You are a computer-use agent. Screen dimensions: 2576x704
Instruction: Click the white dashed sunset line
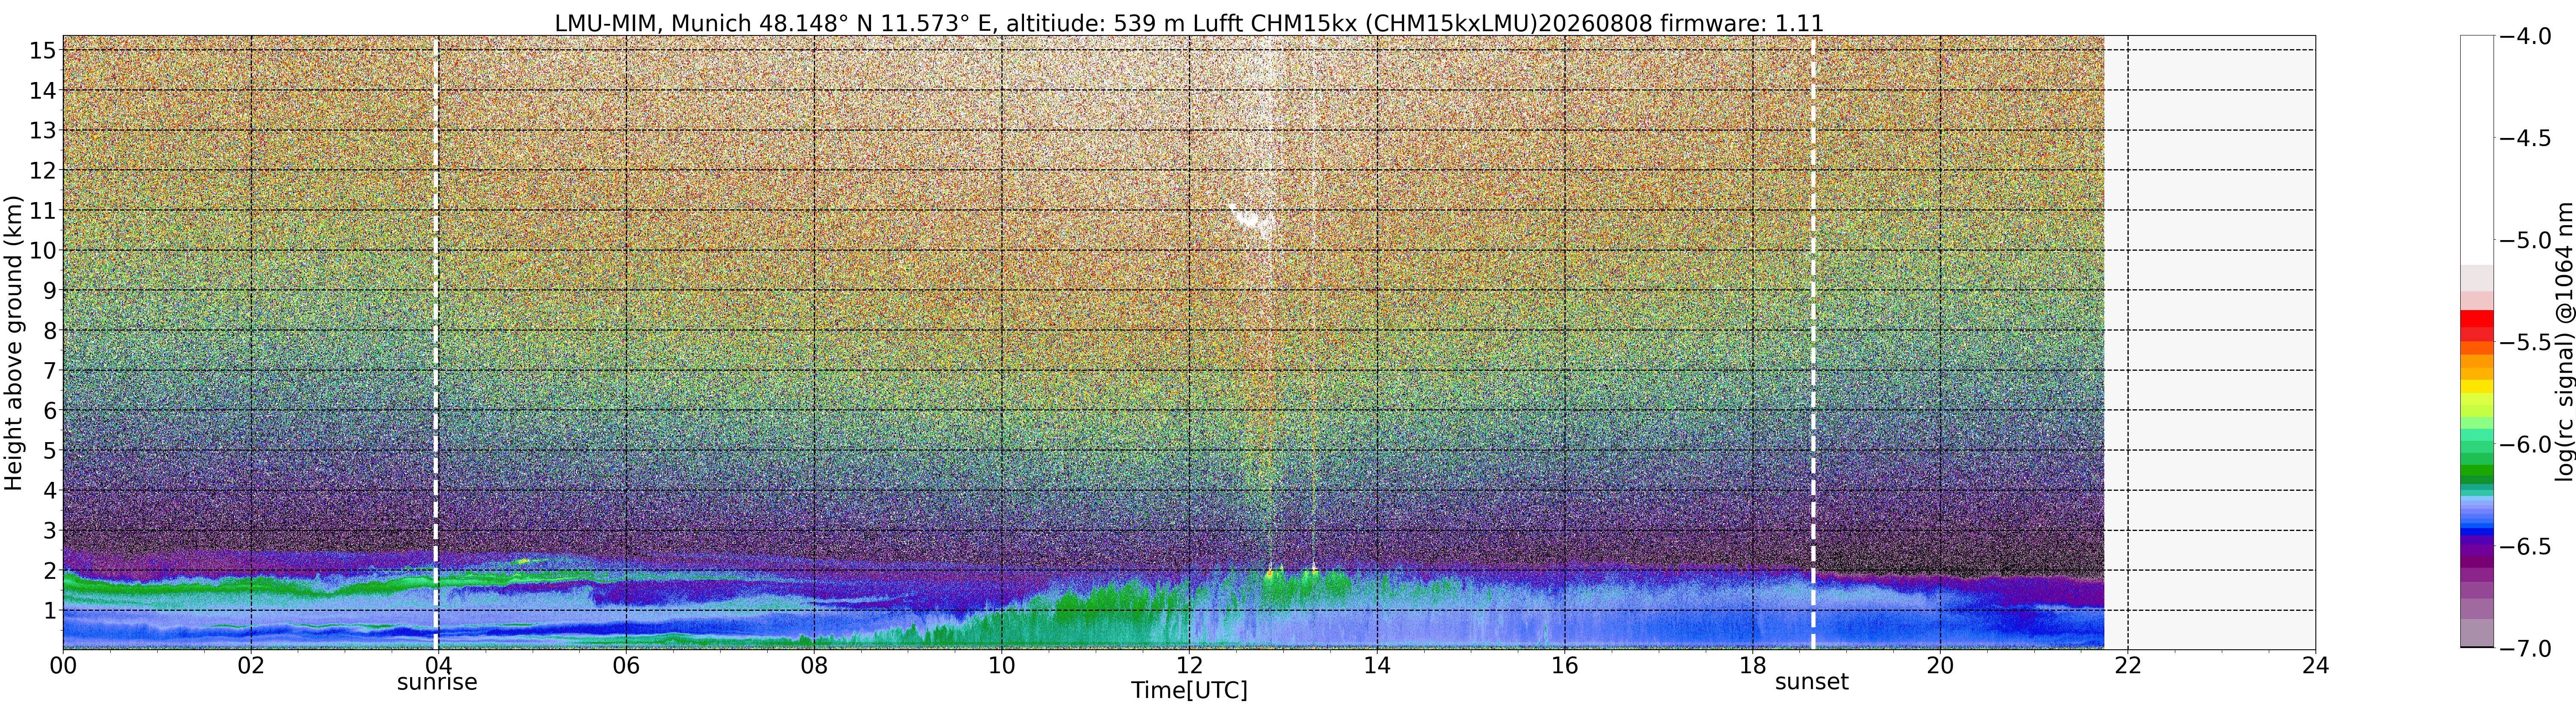pyautogui.click(x=1813, y=343)
